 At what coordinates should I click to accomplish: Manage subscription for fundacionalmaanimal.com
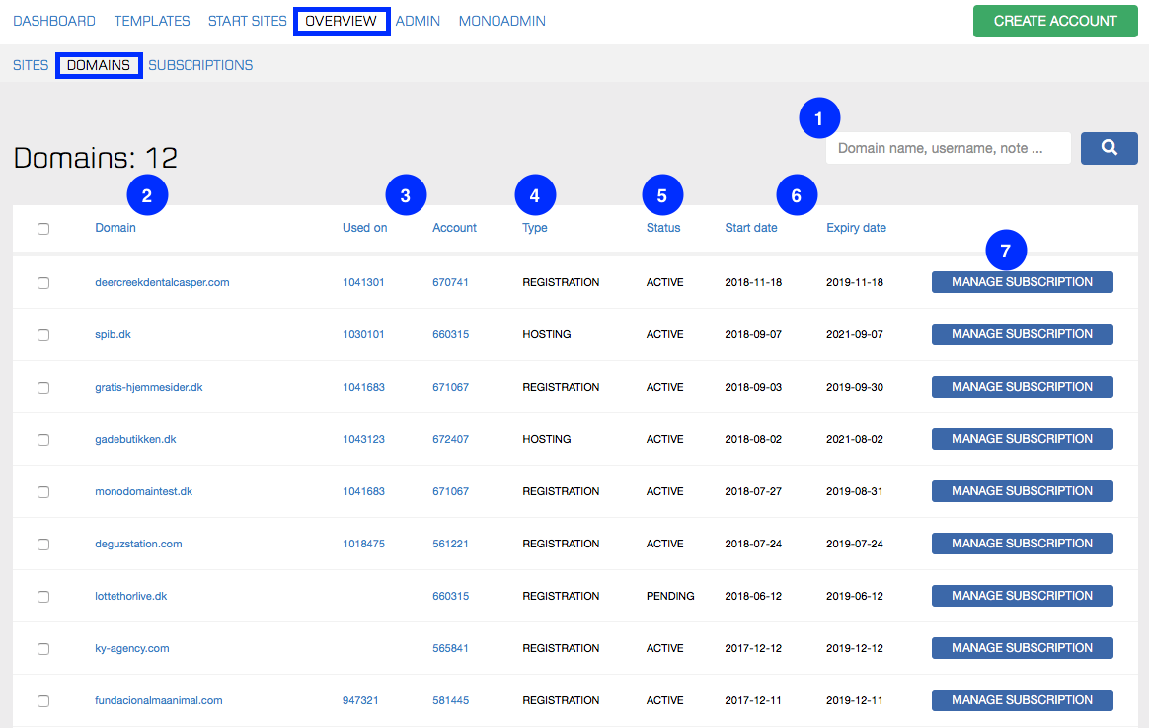pyautogui.click(x=1023, y=700)
